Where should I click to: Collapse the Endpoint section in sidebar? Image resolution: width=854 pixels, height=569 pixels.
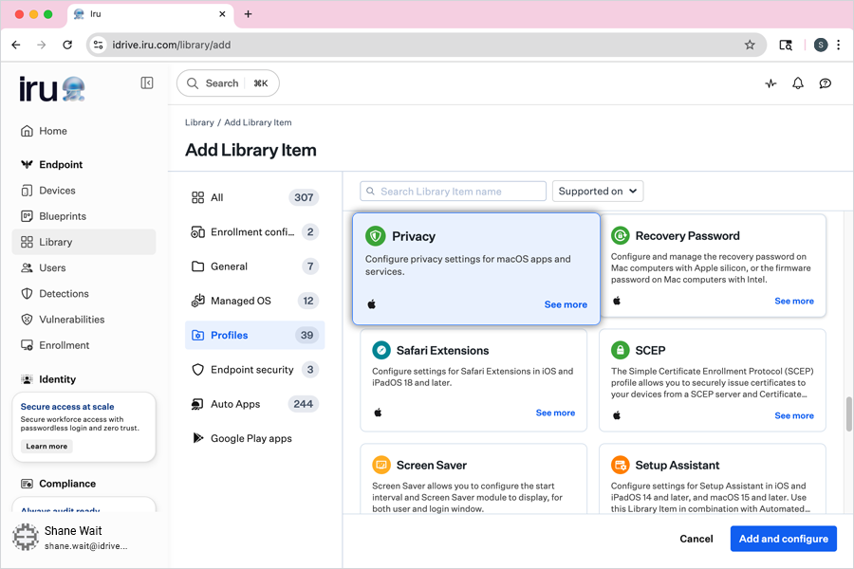tap(61, 165)
